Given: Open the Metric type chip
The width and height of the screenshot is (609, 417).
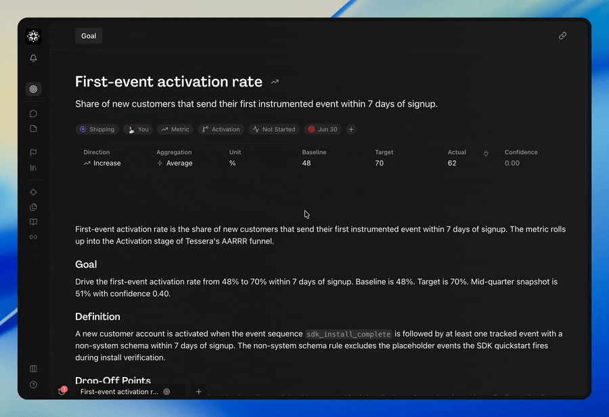Looking at the screenshot, I should coord(175,129).
